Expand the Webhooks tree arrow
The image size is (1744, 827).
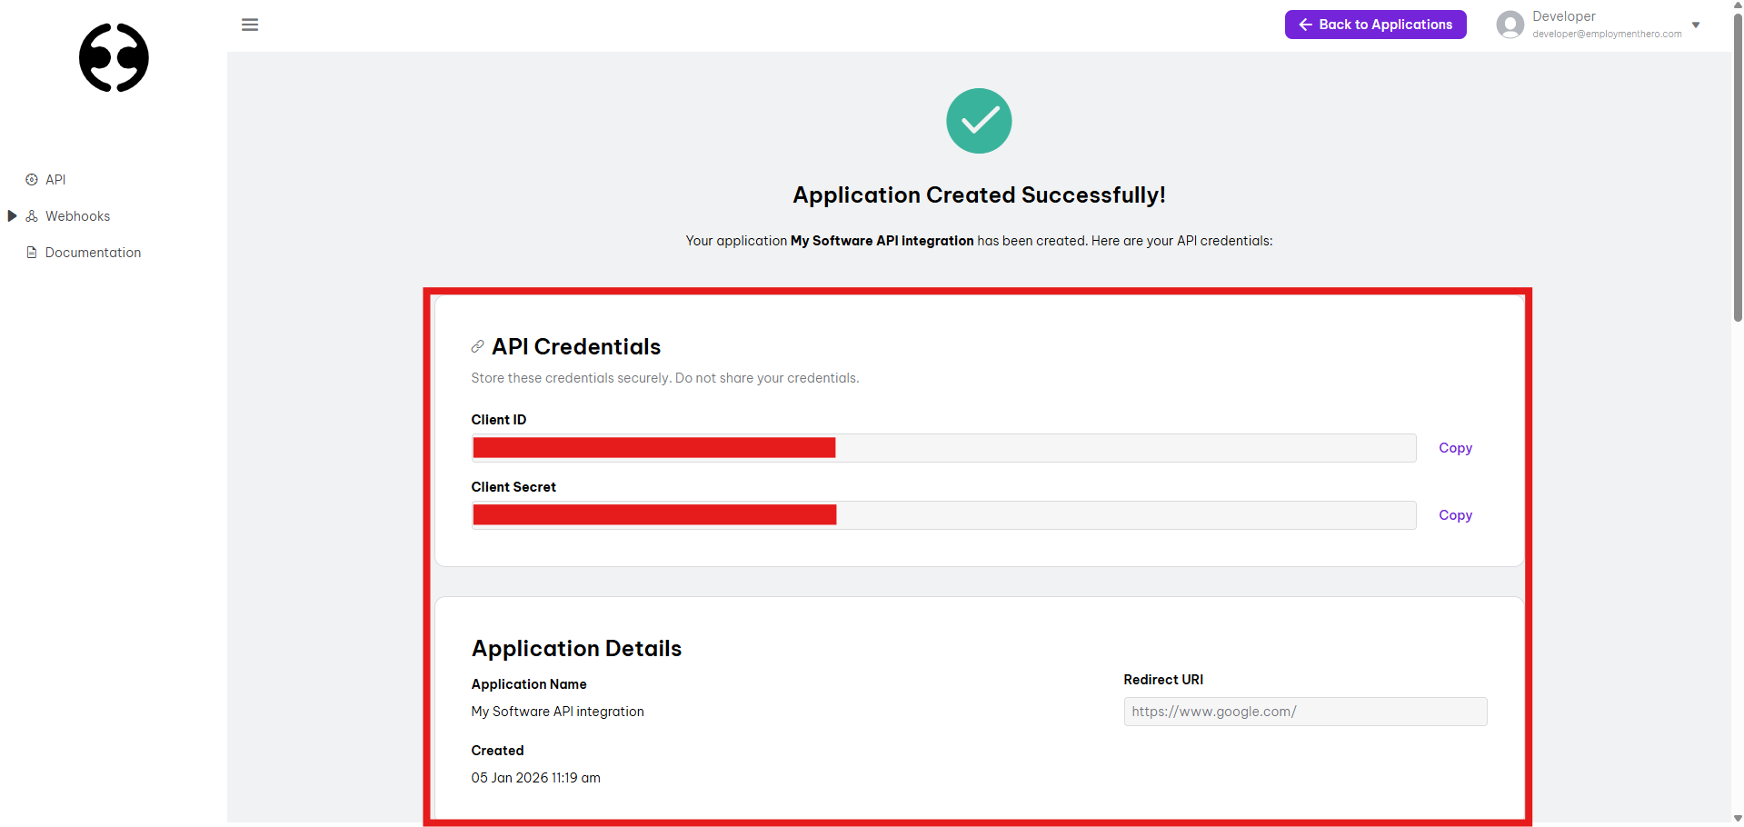12,216
